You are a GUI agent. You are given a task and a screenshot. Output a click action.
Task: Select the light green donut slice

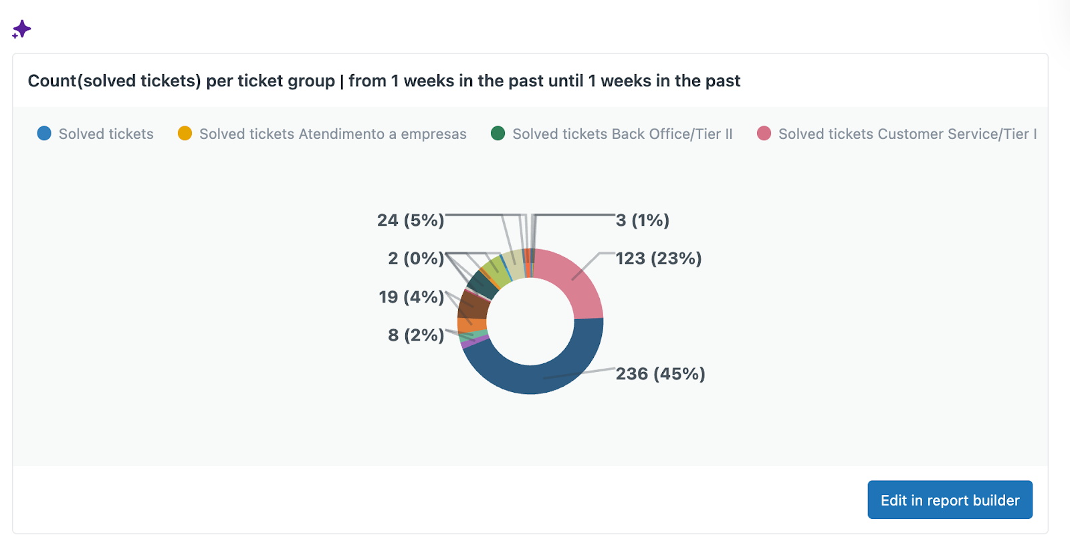[496, 269]
